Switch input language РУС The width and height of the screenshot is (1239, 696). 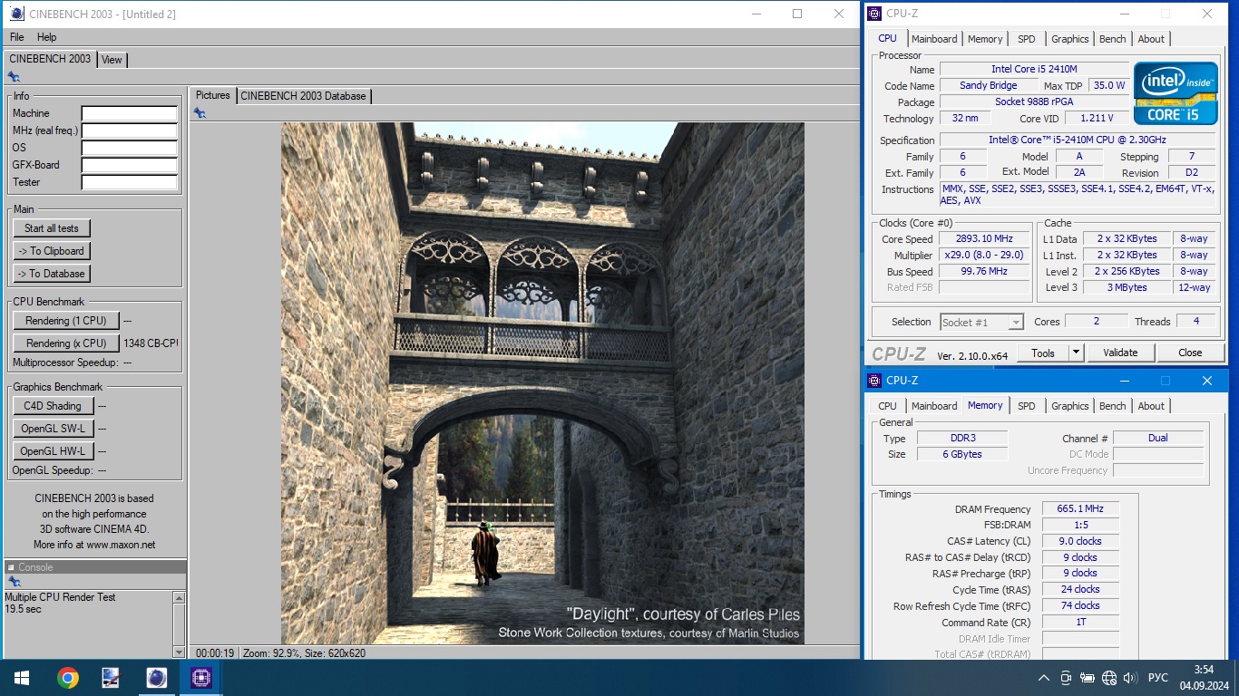(x=1158, y=678)
